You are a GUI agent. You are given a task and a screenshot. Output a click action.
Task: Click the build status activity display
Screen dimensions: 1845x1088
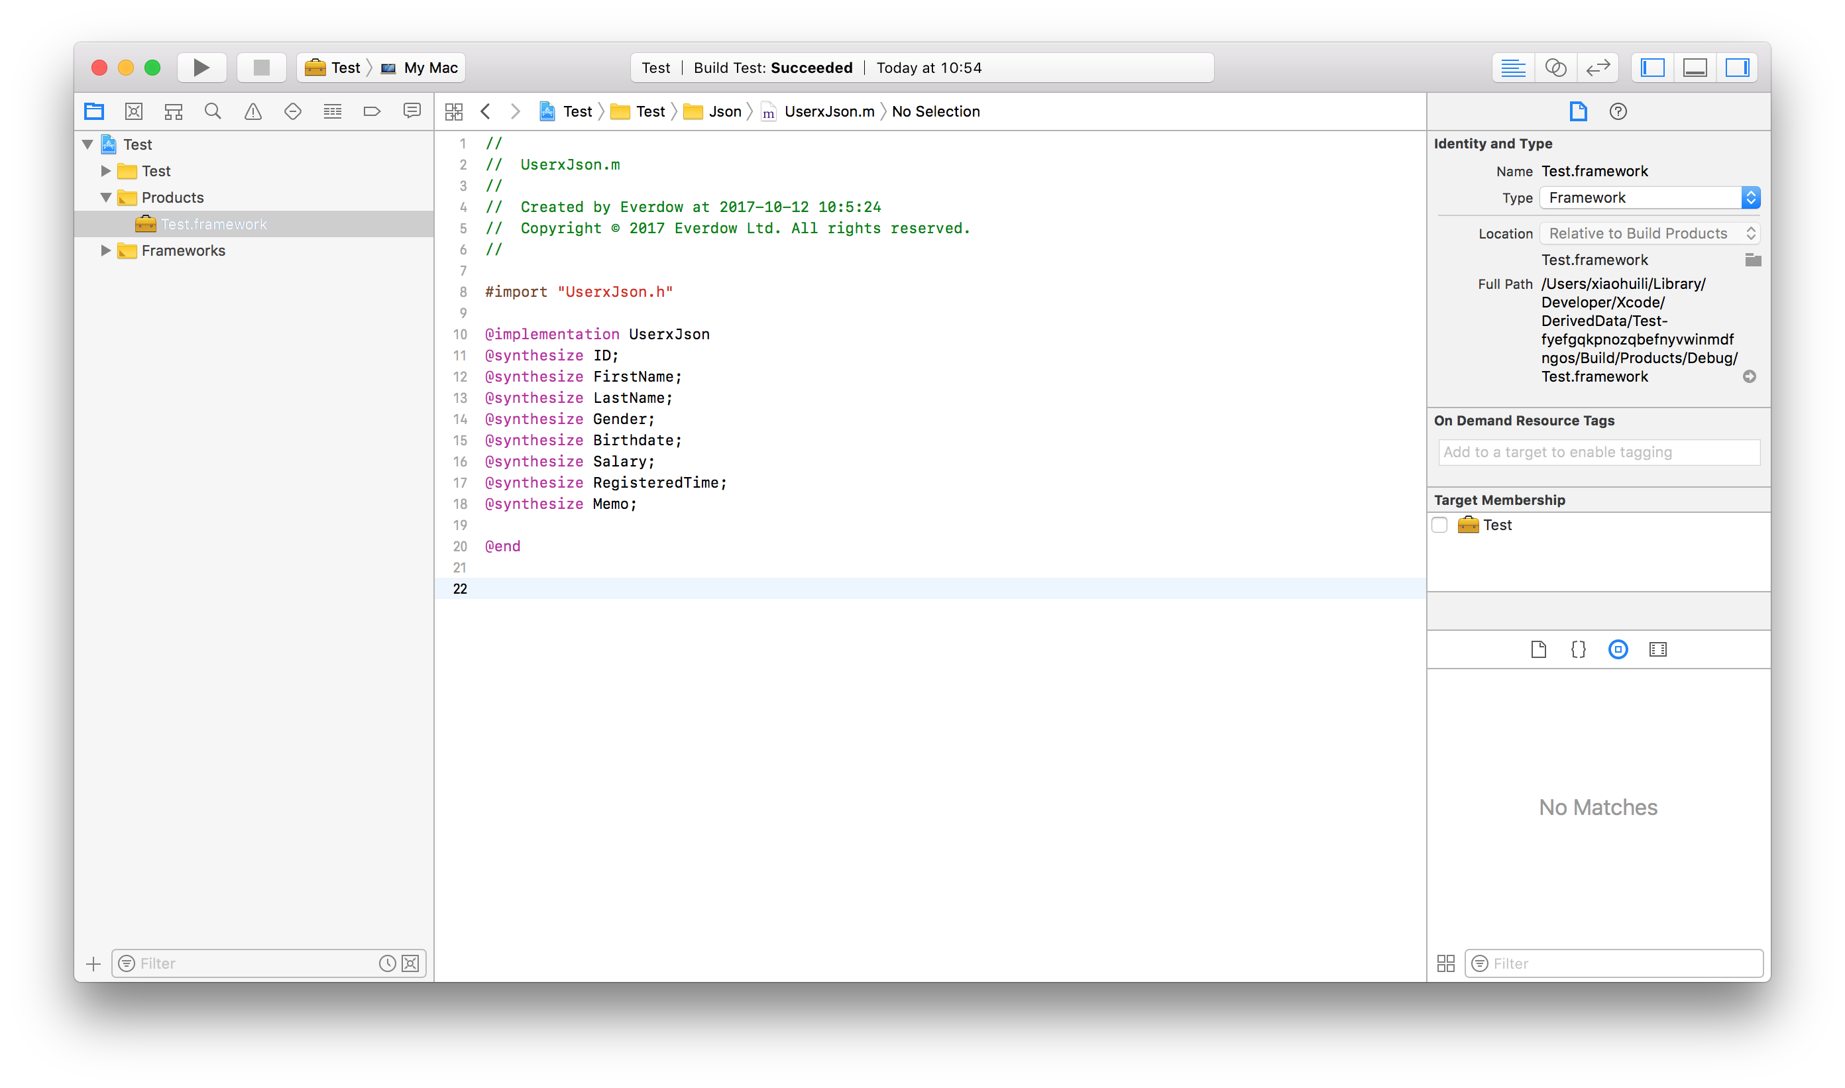922,68
